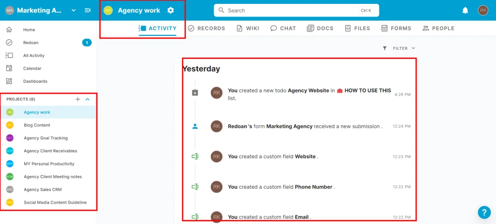The image size is (496, 224).
Task: Open Agency work settings gear
Action: click(x=170, y=10)
